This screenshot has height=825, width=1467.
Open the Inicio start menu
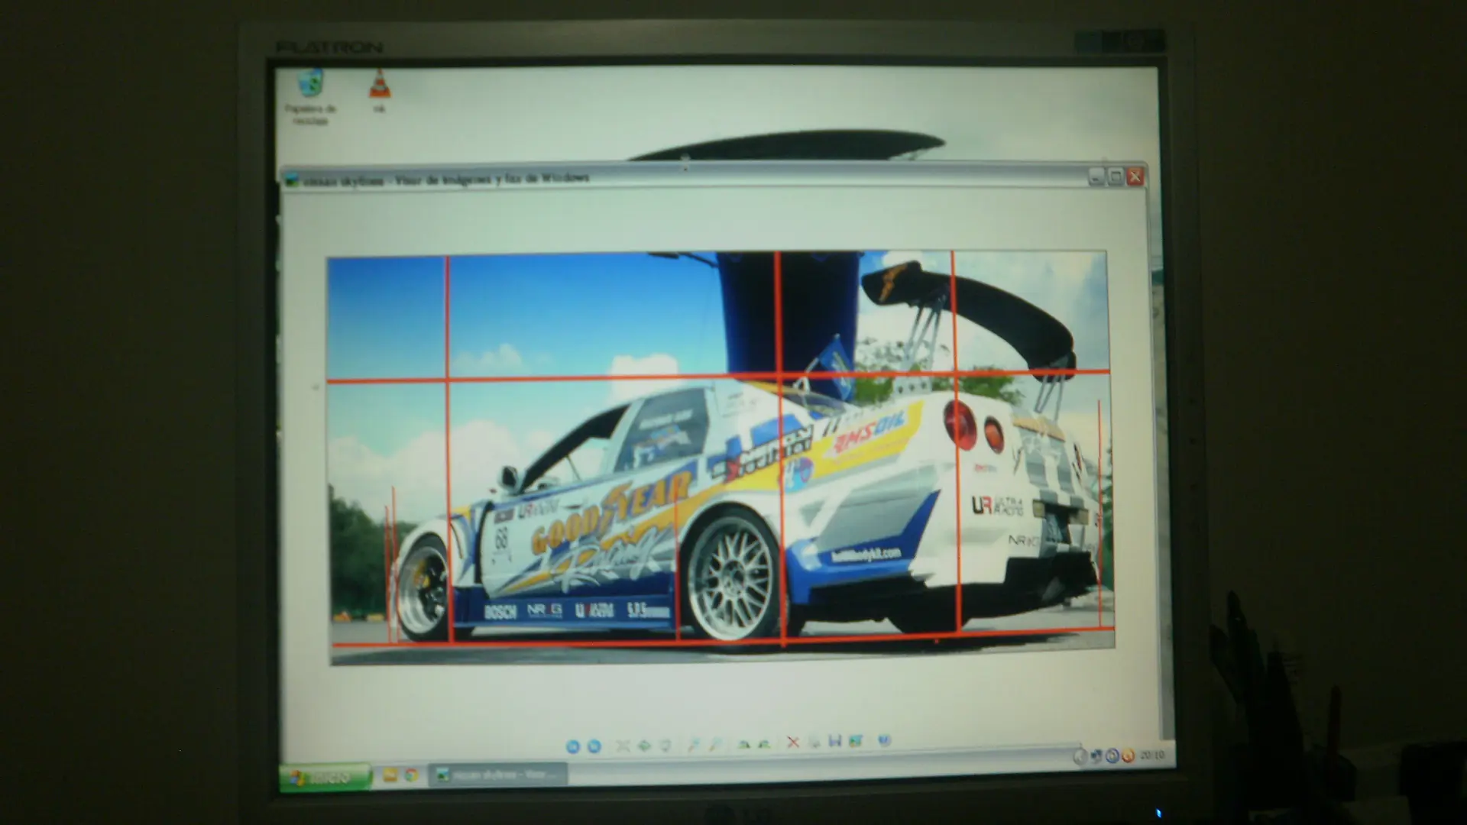pos(325,777)
